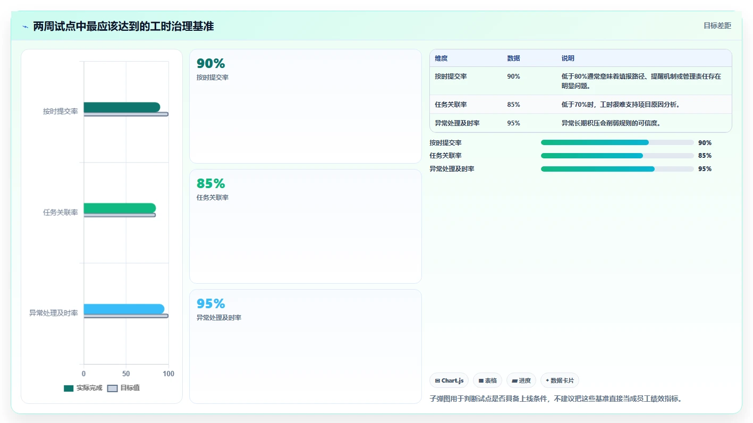The width and height of the screenshot is (753, 423).
Task: Click the 任务关联率 progress bar at 85%
Action: click(617, 156)
